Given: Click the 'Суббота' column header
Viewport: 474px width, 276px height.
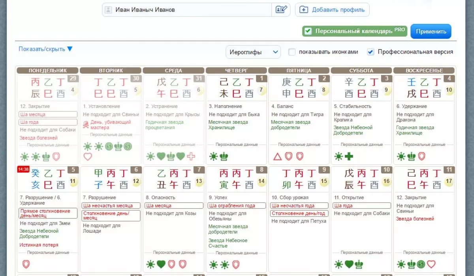Looking at the screenshot, I should pos(361,71).
